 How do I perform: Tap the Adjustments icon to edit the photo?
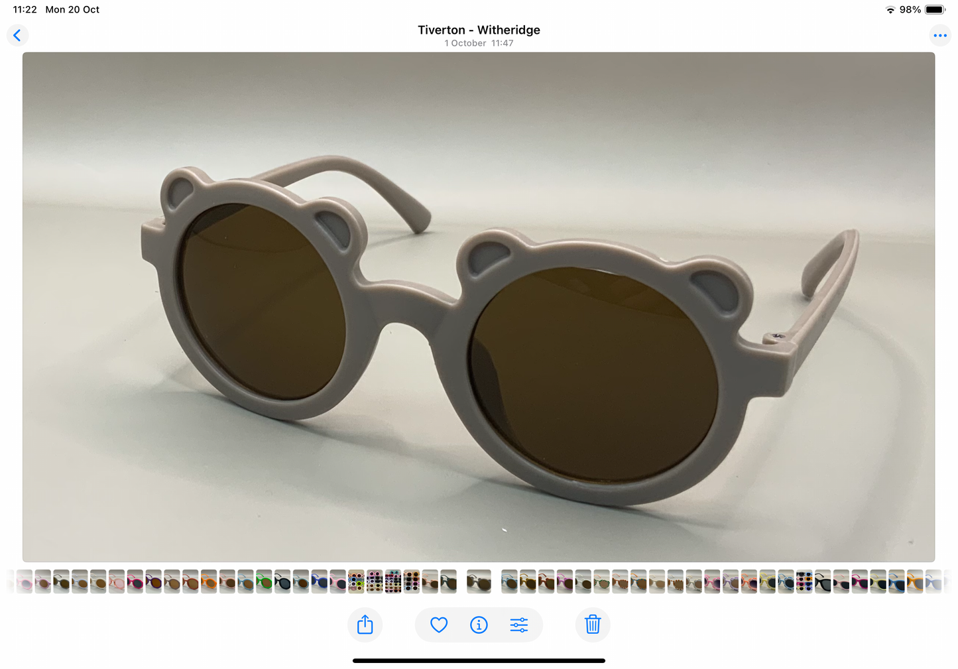[x=519, y=625]
